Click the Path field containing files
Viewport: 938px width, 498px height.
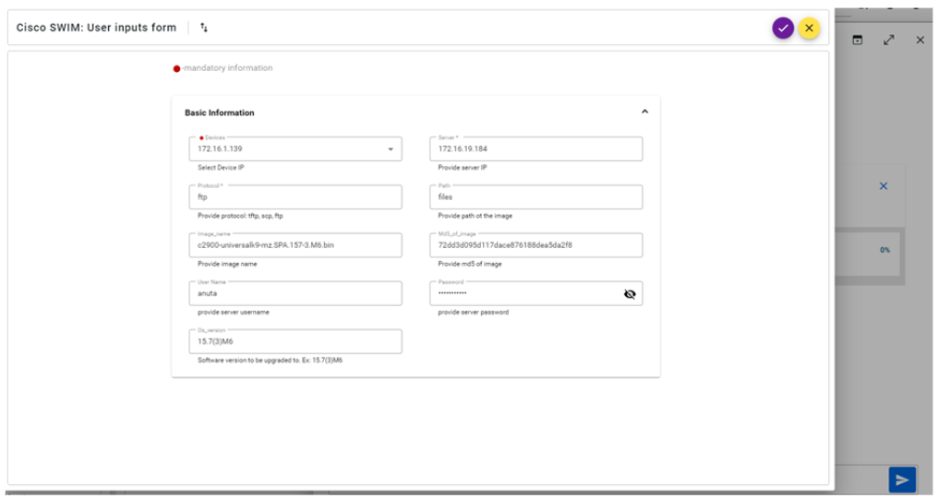(x=536, y=197)
